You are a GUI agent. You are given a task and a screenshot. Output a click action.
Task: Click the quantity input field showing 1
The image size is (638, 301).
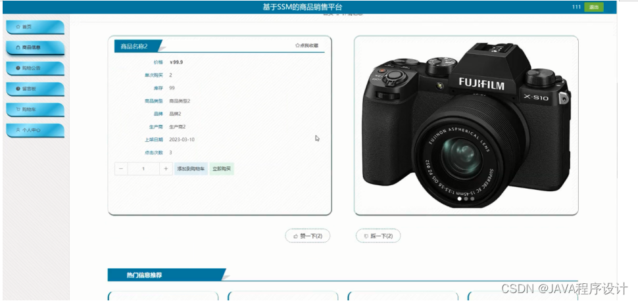coord(143,169)
